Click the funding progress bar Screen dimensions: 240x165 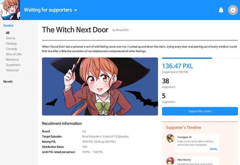click(200, 58)
